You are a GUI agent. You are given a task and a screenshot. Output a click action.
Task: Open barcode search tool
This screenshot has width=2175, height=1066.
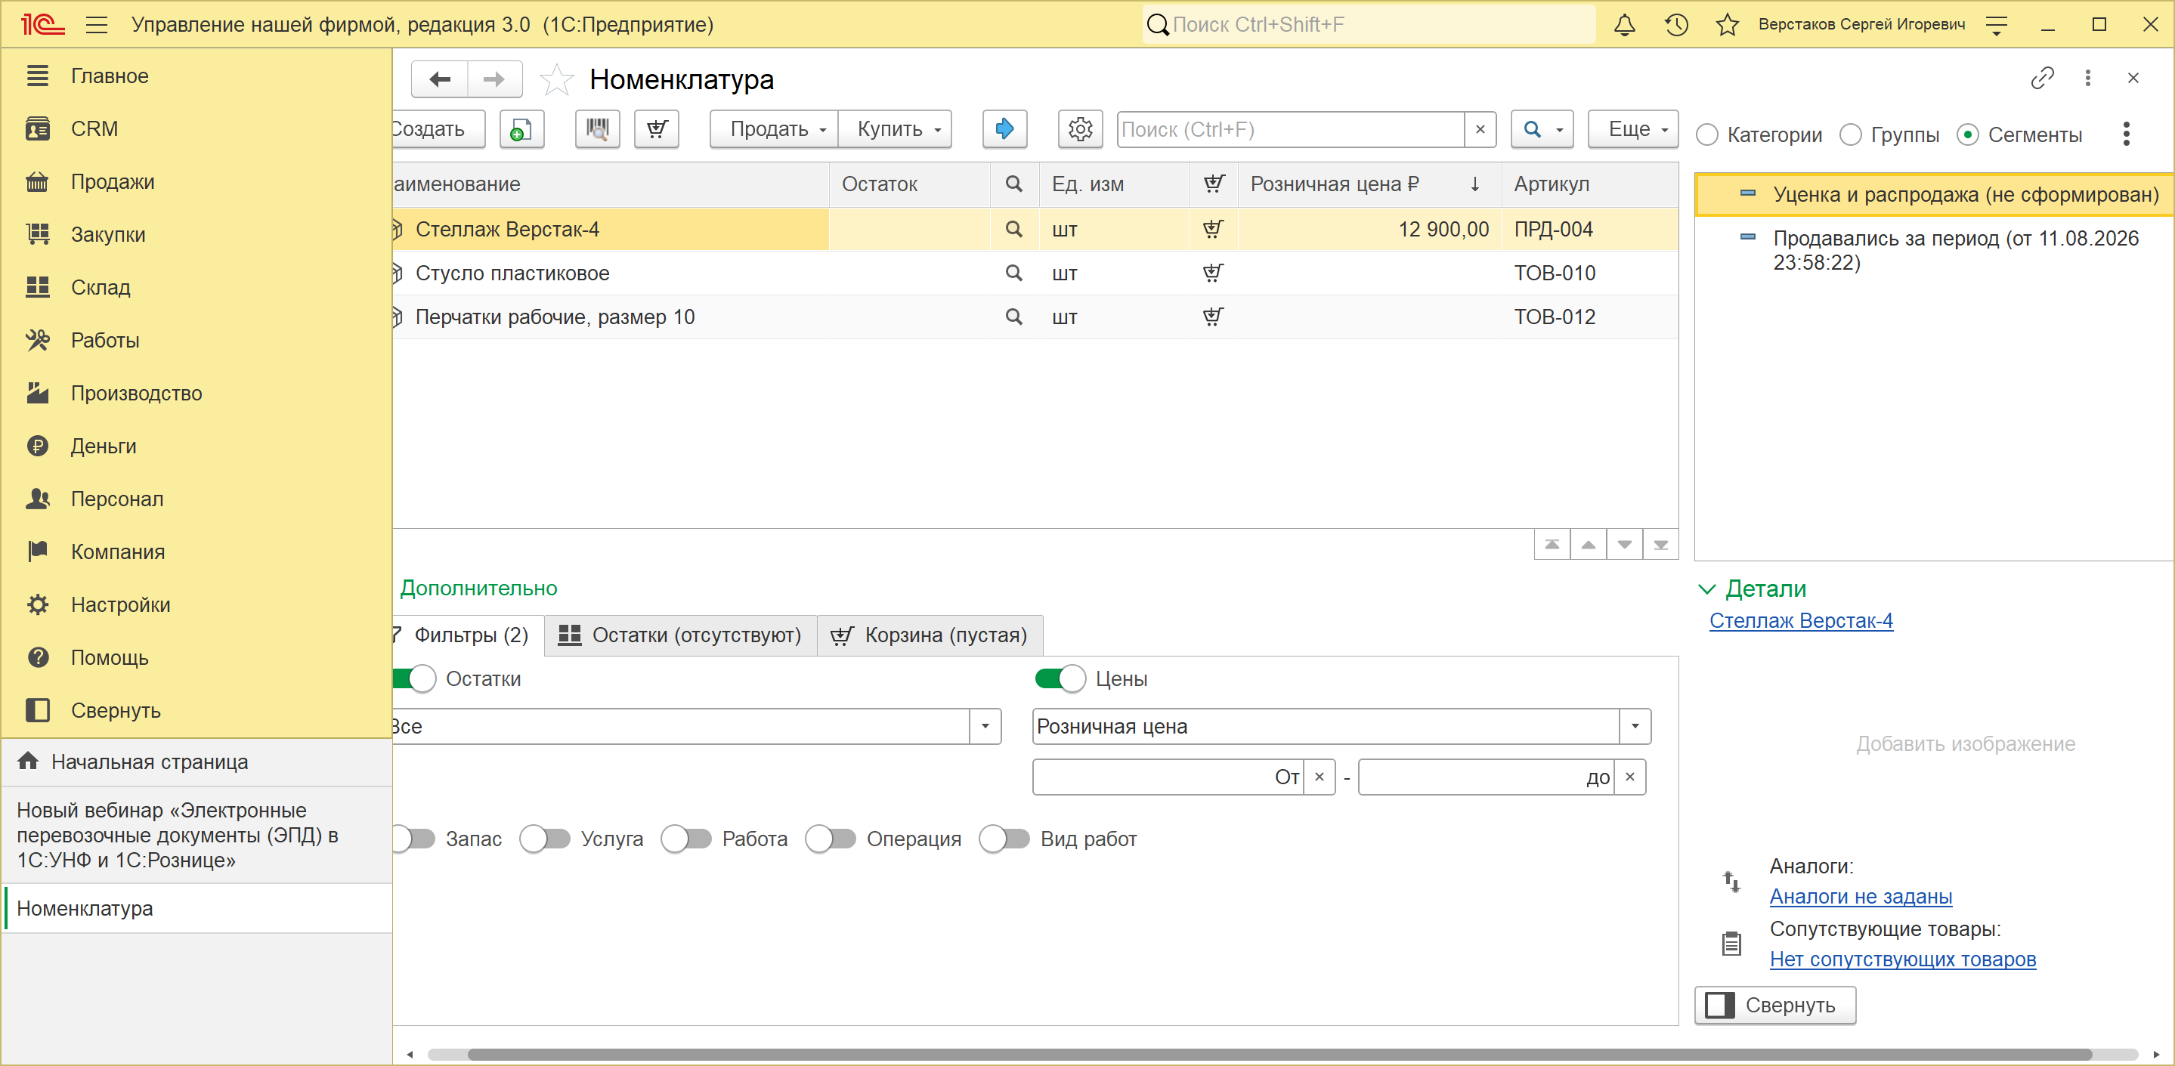597,129
